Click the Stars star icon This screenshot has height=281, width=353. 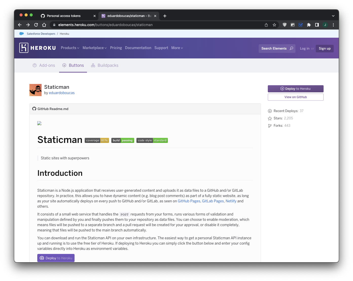(x=270, y=118)
